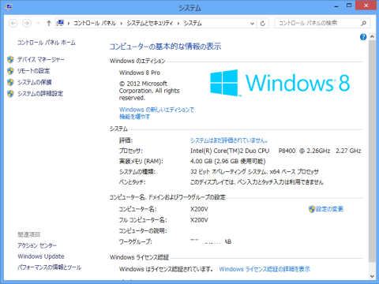Select システムとセキュリティ in breadcrumb
379x284 pixels.
point(150,24)
